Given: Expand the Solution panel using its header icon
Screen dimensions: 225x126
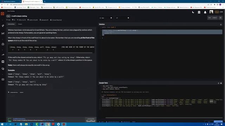Looking at the screenshot, I should pos(221,24).
